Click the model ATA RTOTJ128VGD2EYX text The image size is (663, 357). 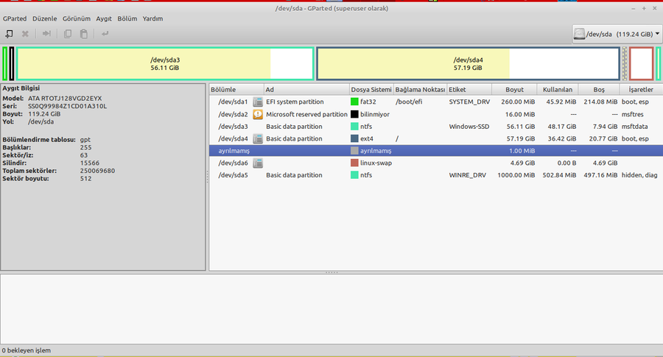65,99
